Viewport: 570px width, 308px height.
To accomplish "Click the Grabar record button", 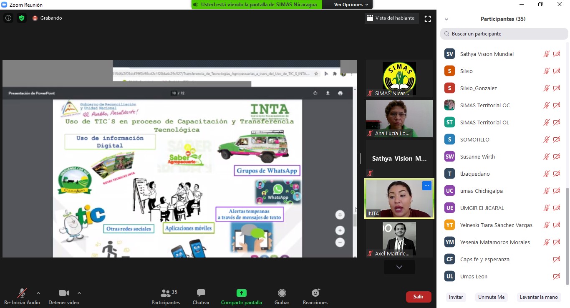I will coord(282,297).
